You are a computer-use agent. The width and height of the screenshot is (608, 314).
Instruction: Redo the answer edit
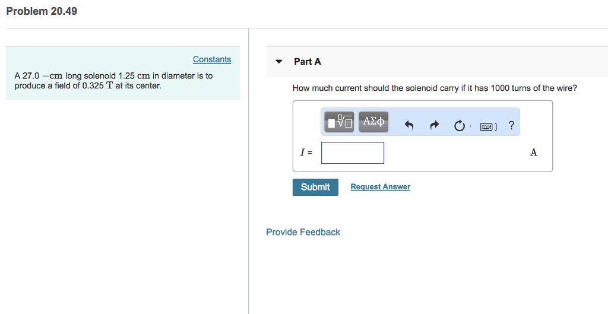point(435,125)
